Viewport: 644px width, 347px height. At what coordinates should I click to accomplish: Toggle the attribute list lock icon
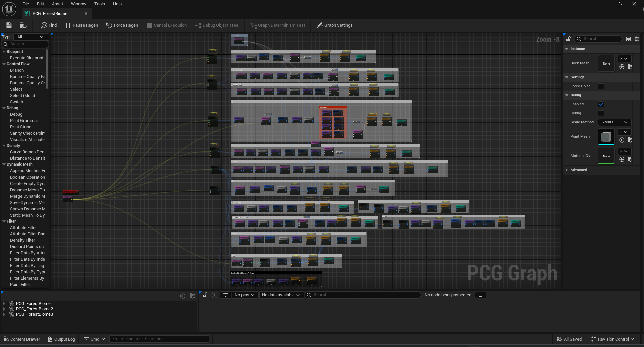205,295
